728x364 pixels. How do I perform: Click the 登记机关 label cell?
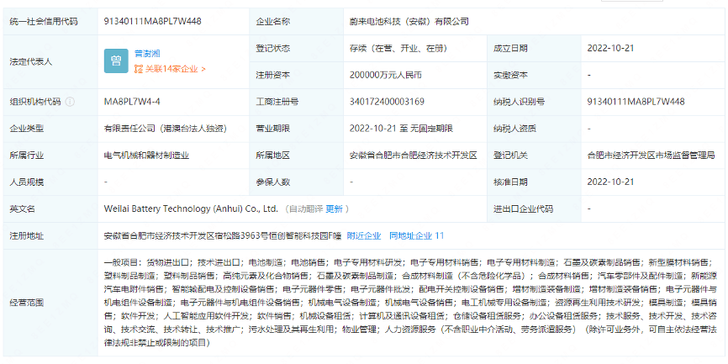pos(534,156)
